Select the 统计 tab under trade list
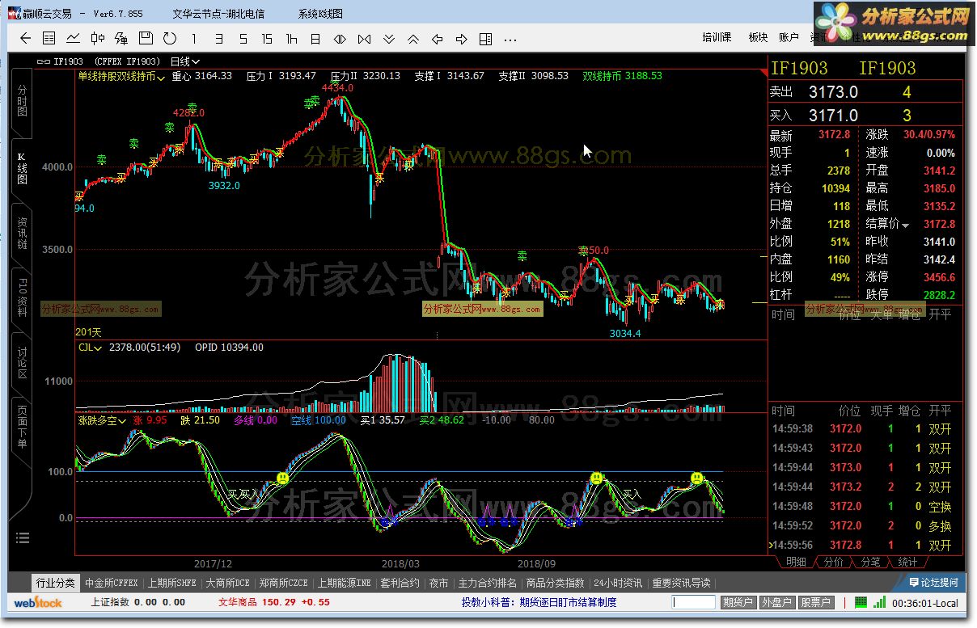 [907, 562]
